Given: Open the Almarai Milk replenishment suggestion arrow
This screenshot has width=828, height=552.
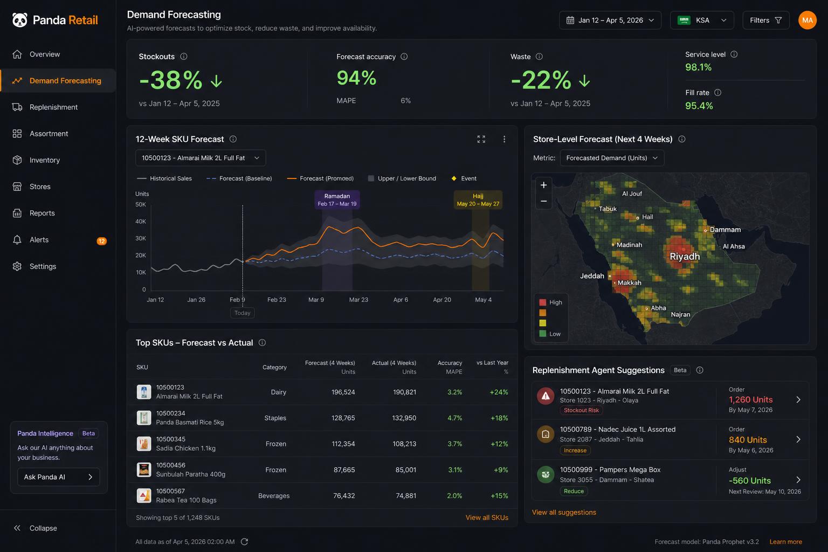Looking at the screenshot, I should point(798,399).
